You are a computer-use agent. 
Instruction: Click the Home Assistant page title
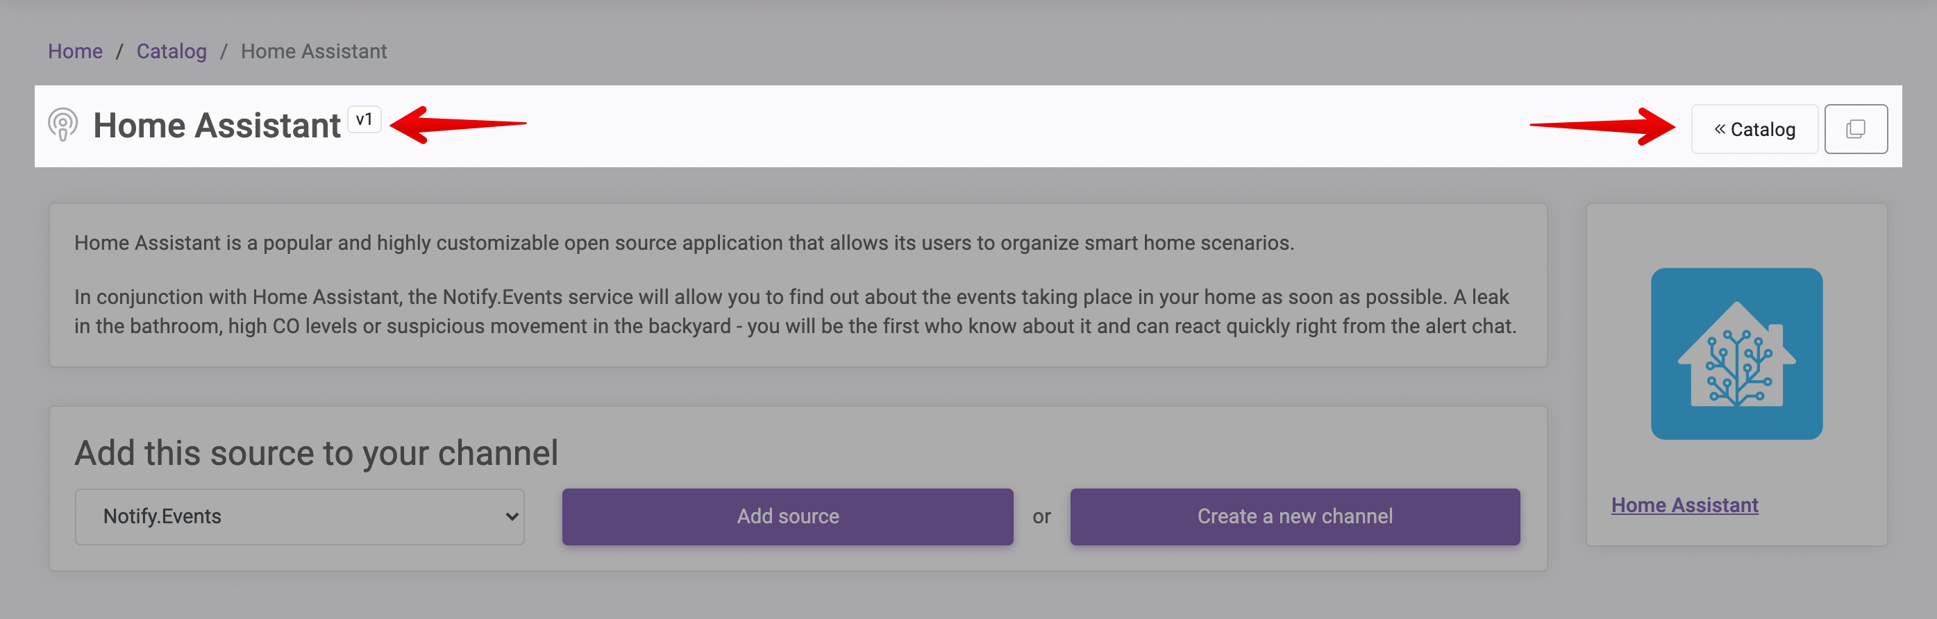point(217,126)
